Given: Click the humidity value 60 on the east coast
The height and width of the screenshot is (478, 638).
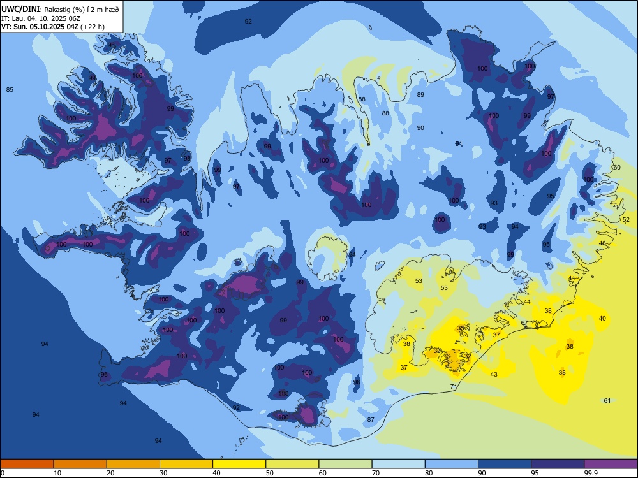Looking at the screenshot, I should coord(617,167).
